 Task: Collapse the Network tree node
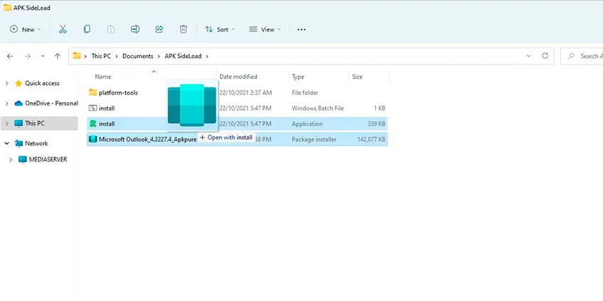coord(6,143)
